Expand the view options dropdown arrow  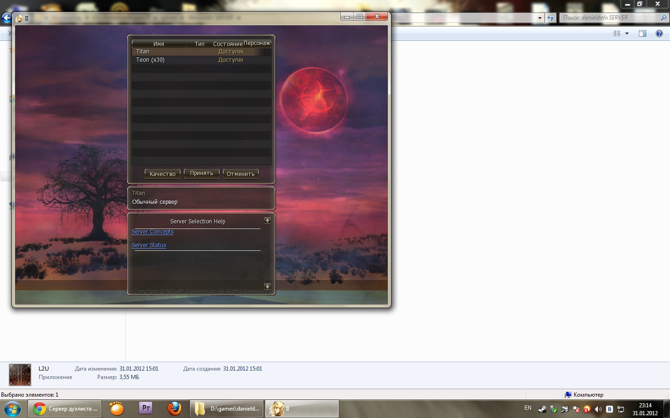point(627,33)
